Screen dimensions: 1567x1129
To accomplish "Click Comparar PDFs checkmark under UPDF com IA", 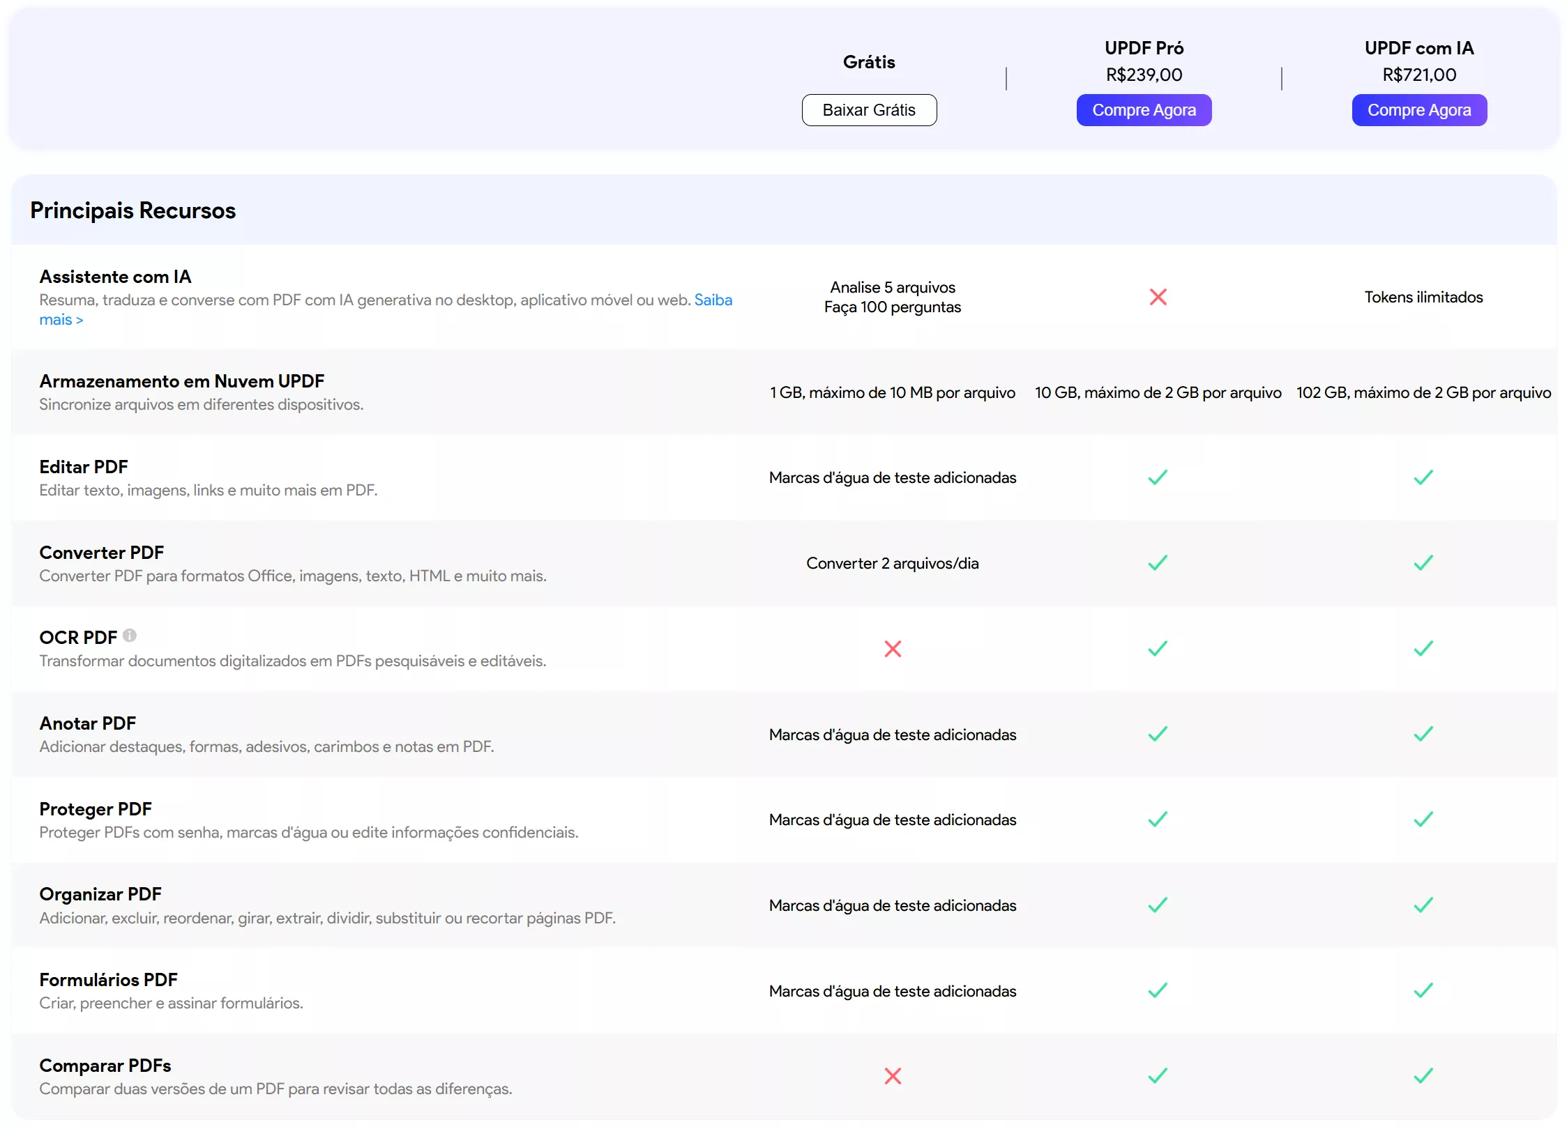I will pos(1423,1076).
